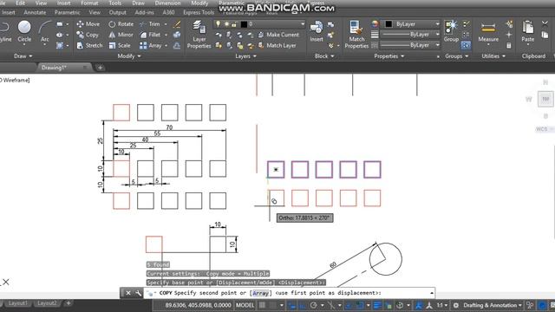The width and height of the screenshot is (555, 312).
Task: Select the Array tool
Action: pos(151,45)
